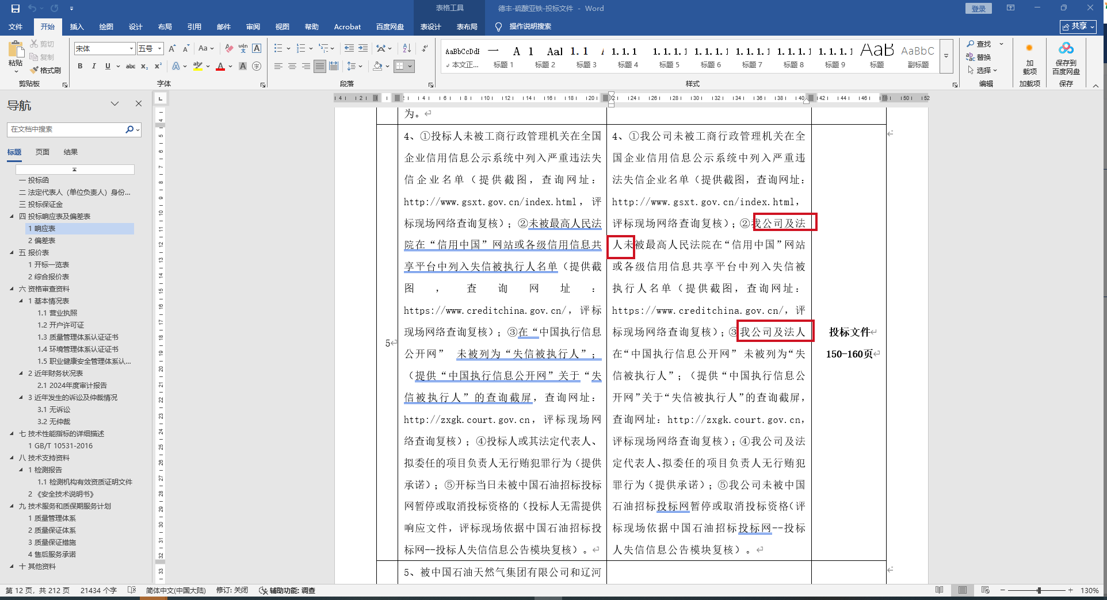Clear all formatting with the eraser icon
Screen dimensions: 1107x600
point(229,49)
